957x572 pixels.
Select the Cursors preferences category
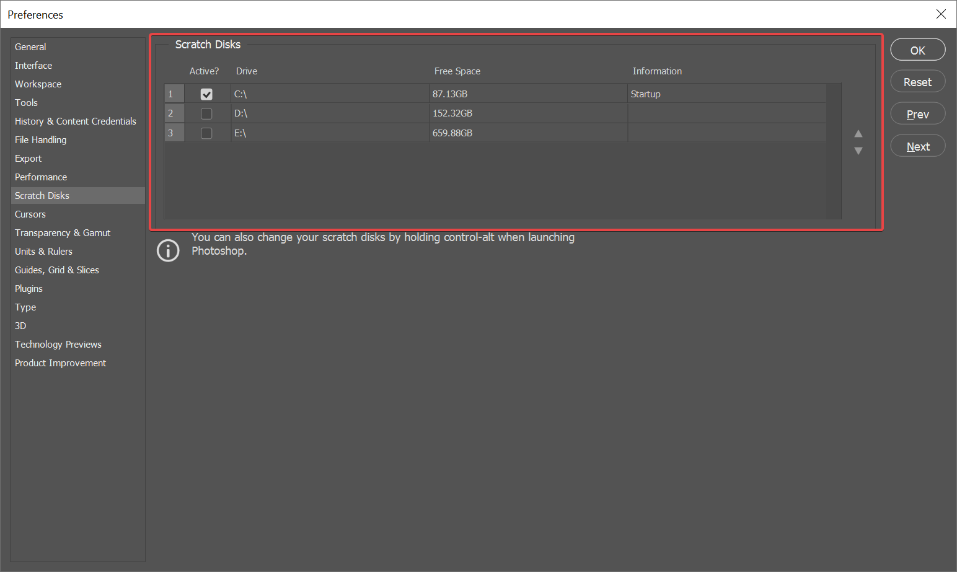click(30, 214)
